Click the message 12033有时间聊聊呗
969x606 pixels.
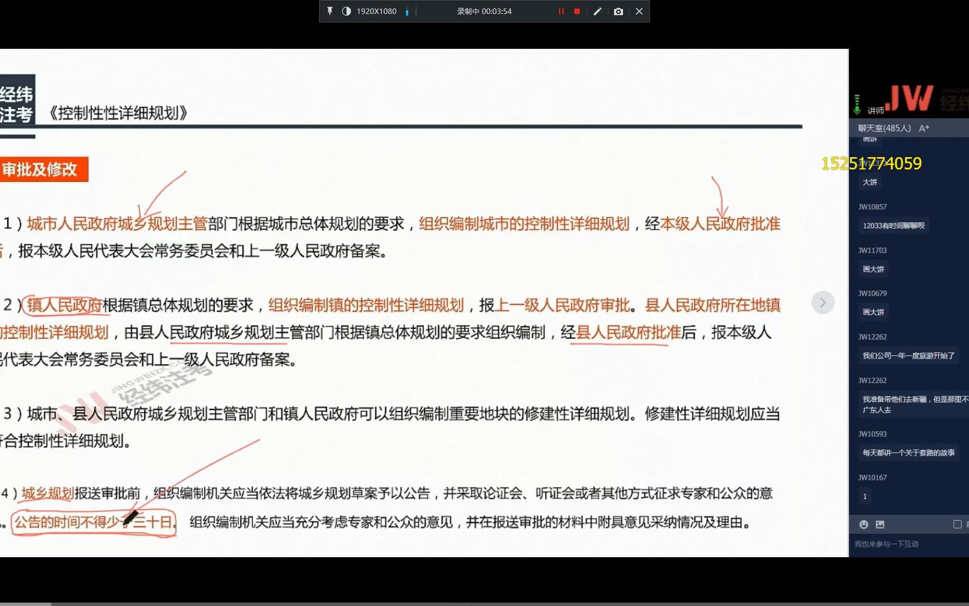pos(894,226)
